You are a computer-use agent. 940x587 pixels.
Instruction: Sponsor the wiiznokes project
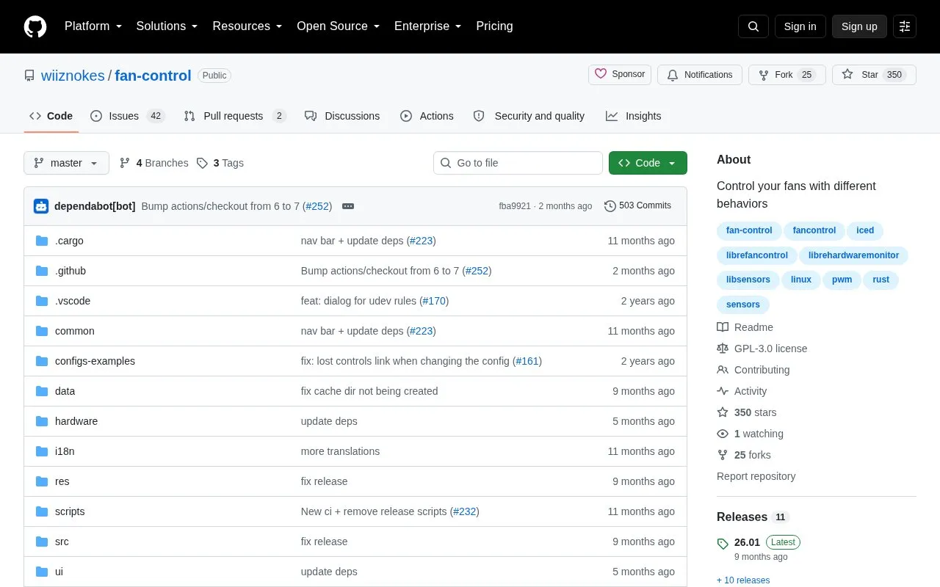(620, 75)
